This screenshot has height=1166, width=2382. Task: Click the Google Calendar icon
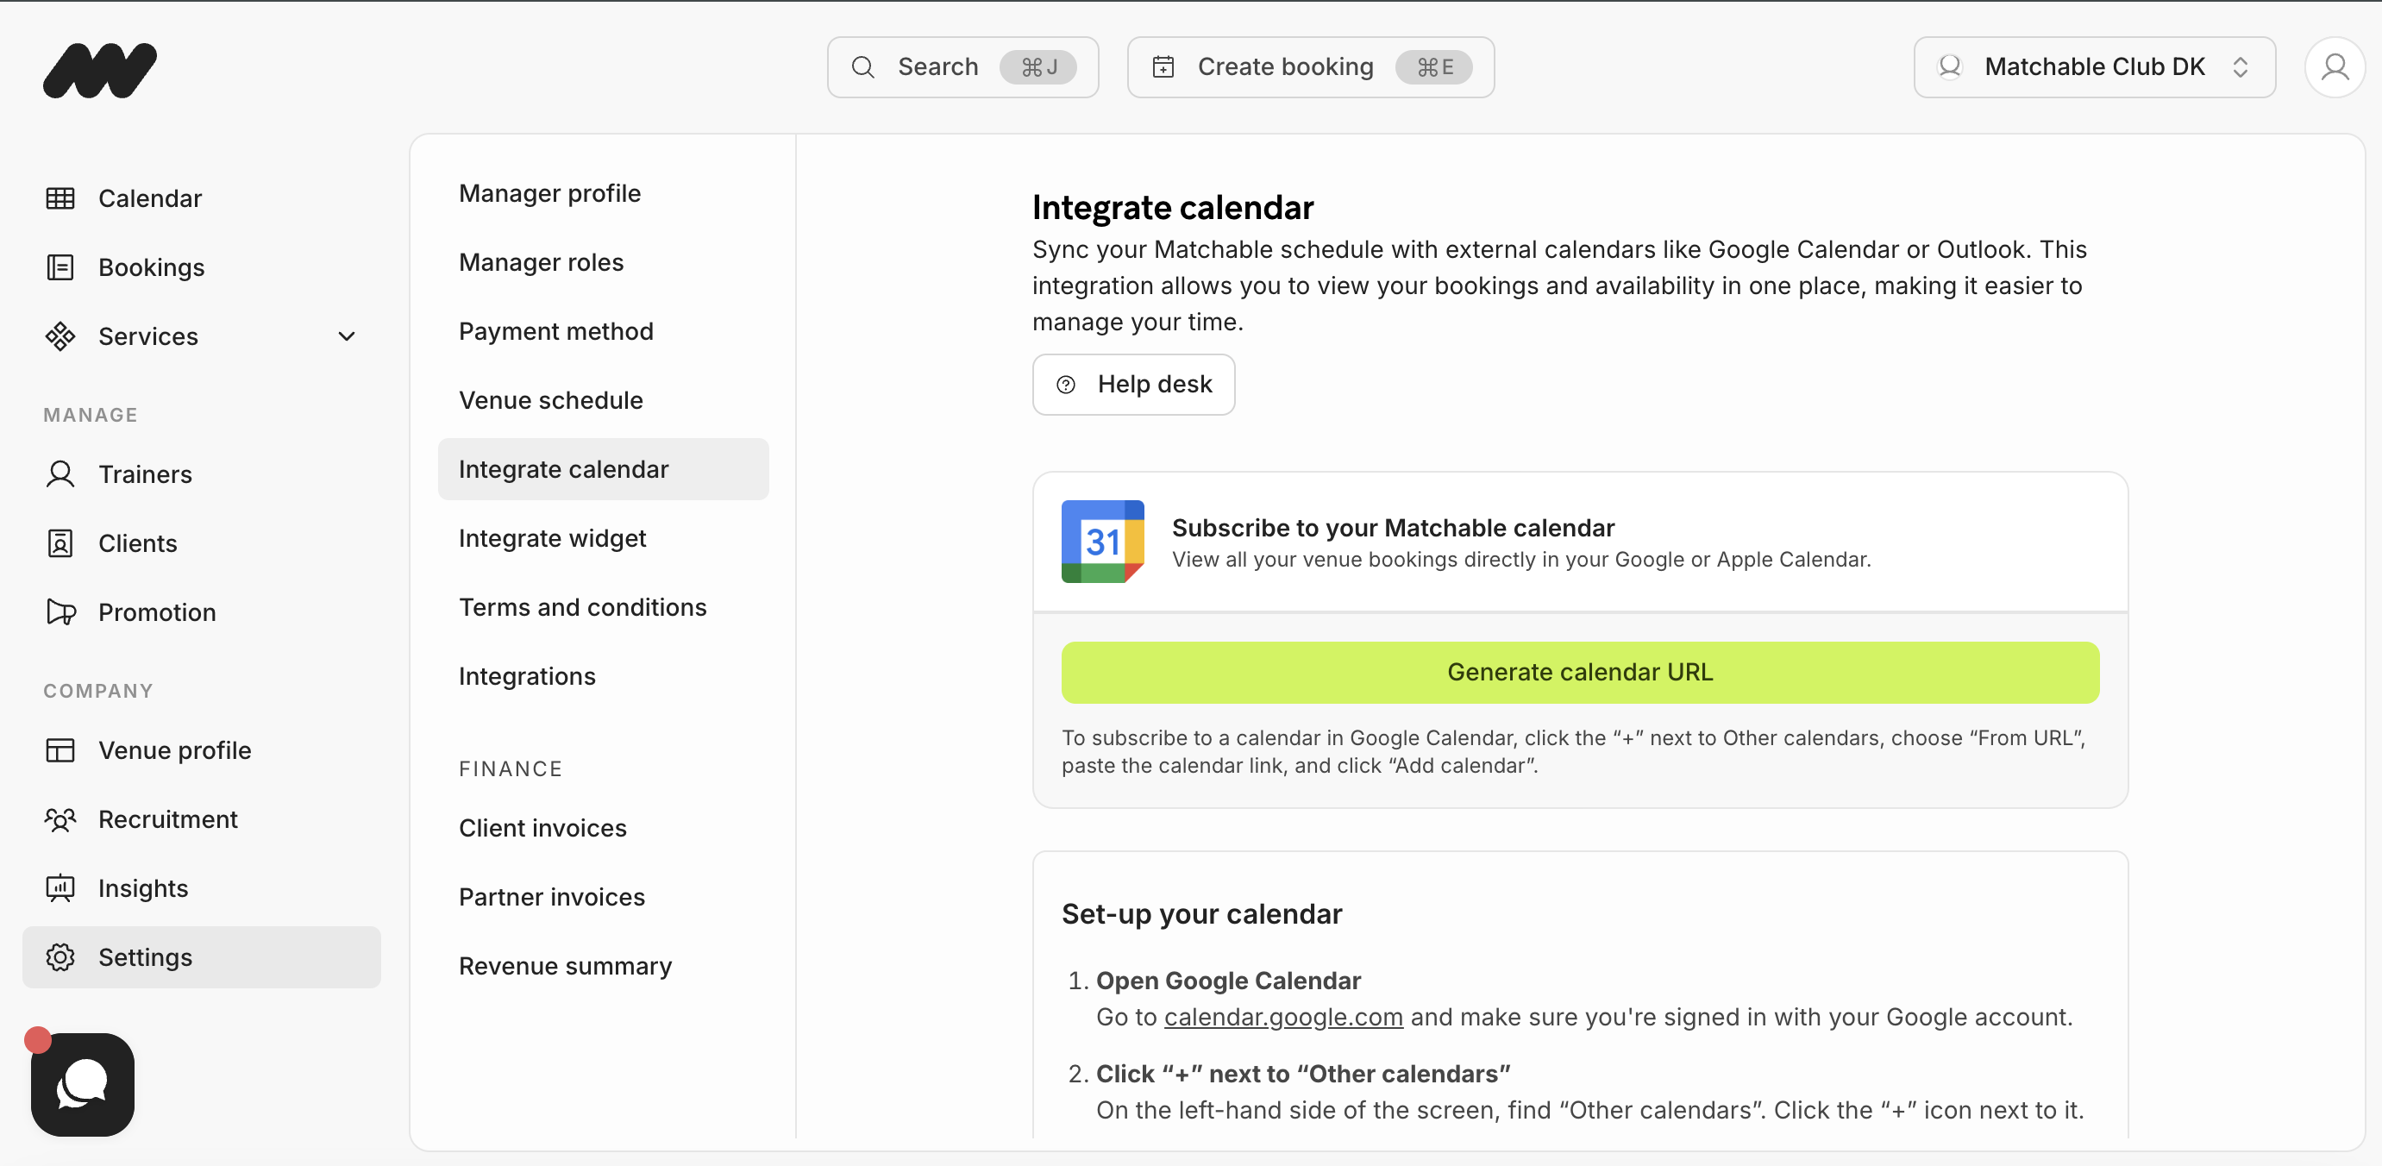[x=1102, y=542]
